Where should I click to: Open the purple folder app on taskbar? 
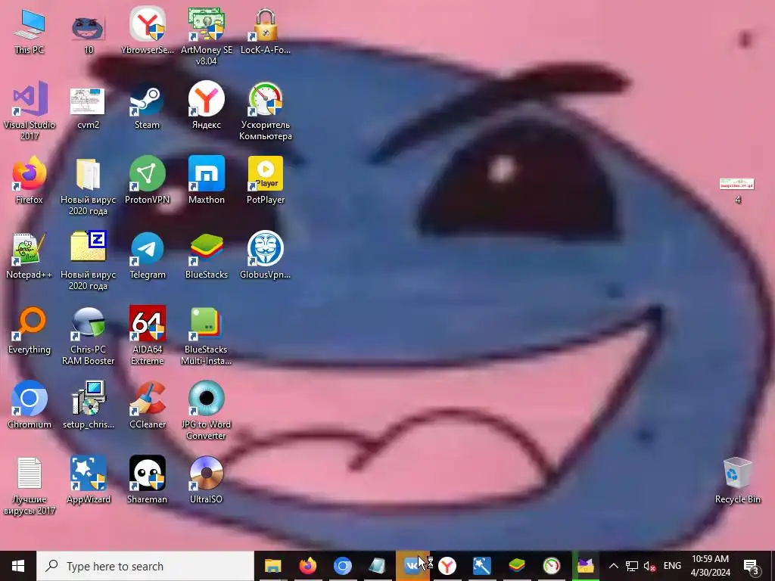coord(586,566)
